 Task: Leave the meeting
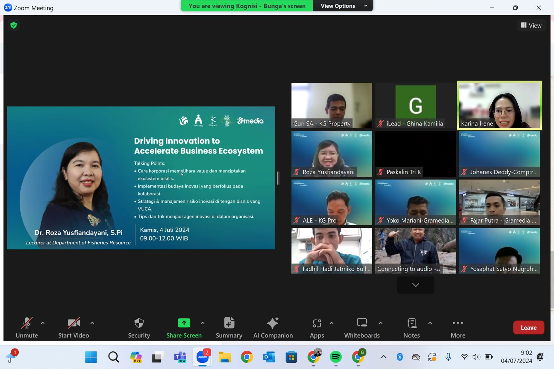click(x=528, y=328)
